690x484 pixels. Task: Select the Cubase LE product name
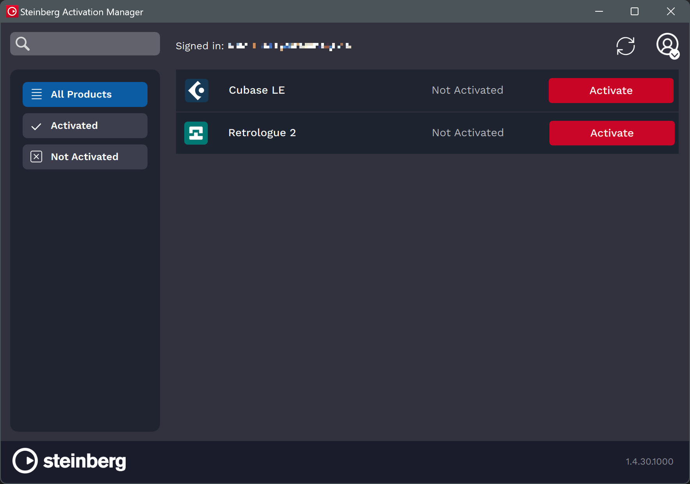point(257,90)
